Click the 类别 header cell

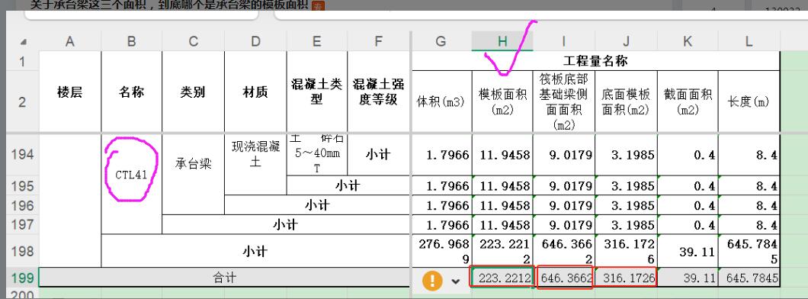click(x=194, y=92)
